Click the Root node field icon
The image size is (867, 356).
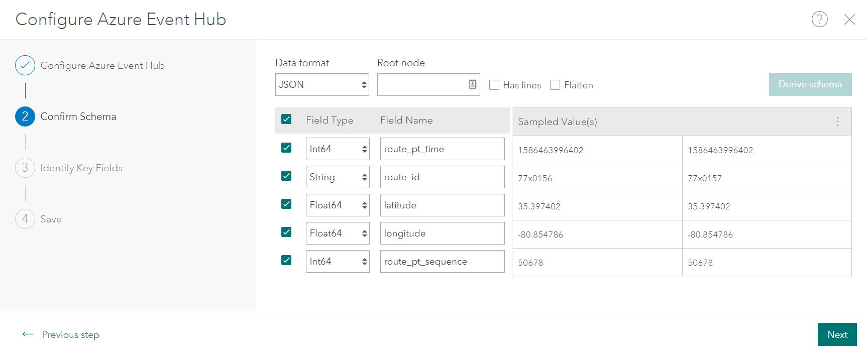tap(472, 85)
